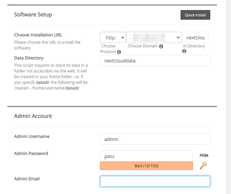Click the Bad (18/100) password strength bar
231x194 pixels.
146,166
